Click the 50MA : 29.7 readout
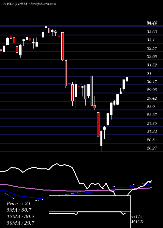 click(x=20, y=223)
